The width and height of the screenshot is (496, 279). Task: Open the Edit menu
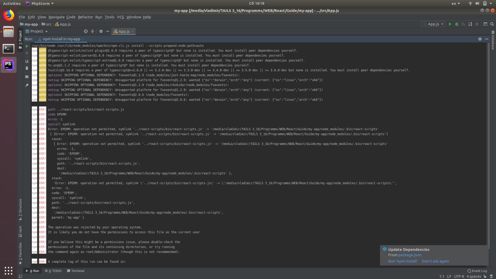(31, 17)
